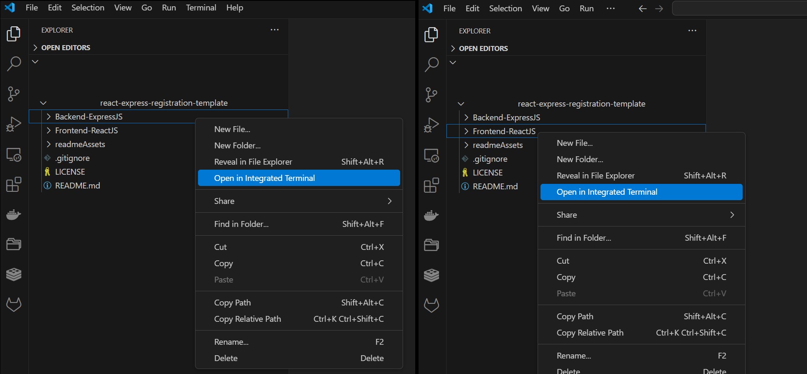Open Selection menu in right window menu bar
The image size is (807, 374).
(505, 8)
